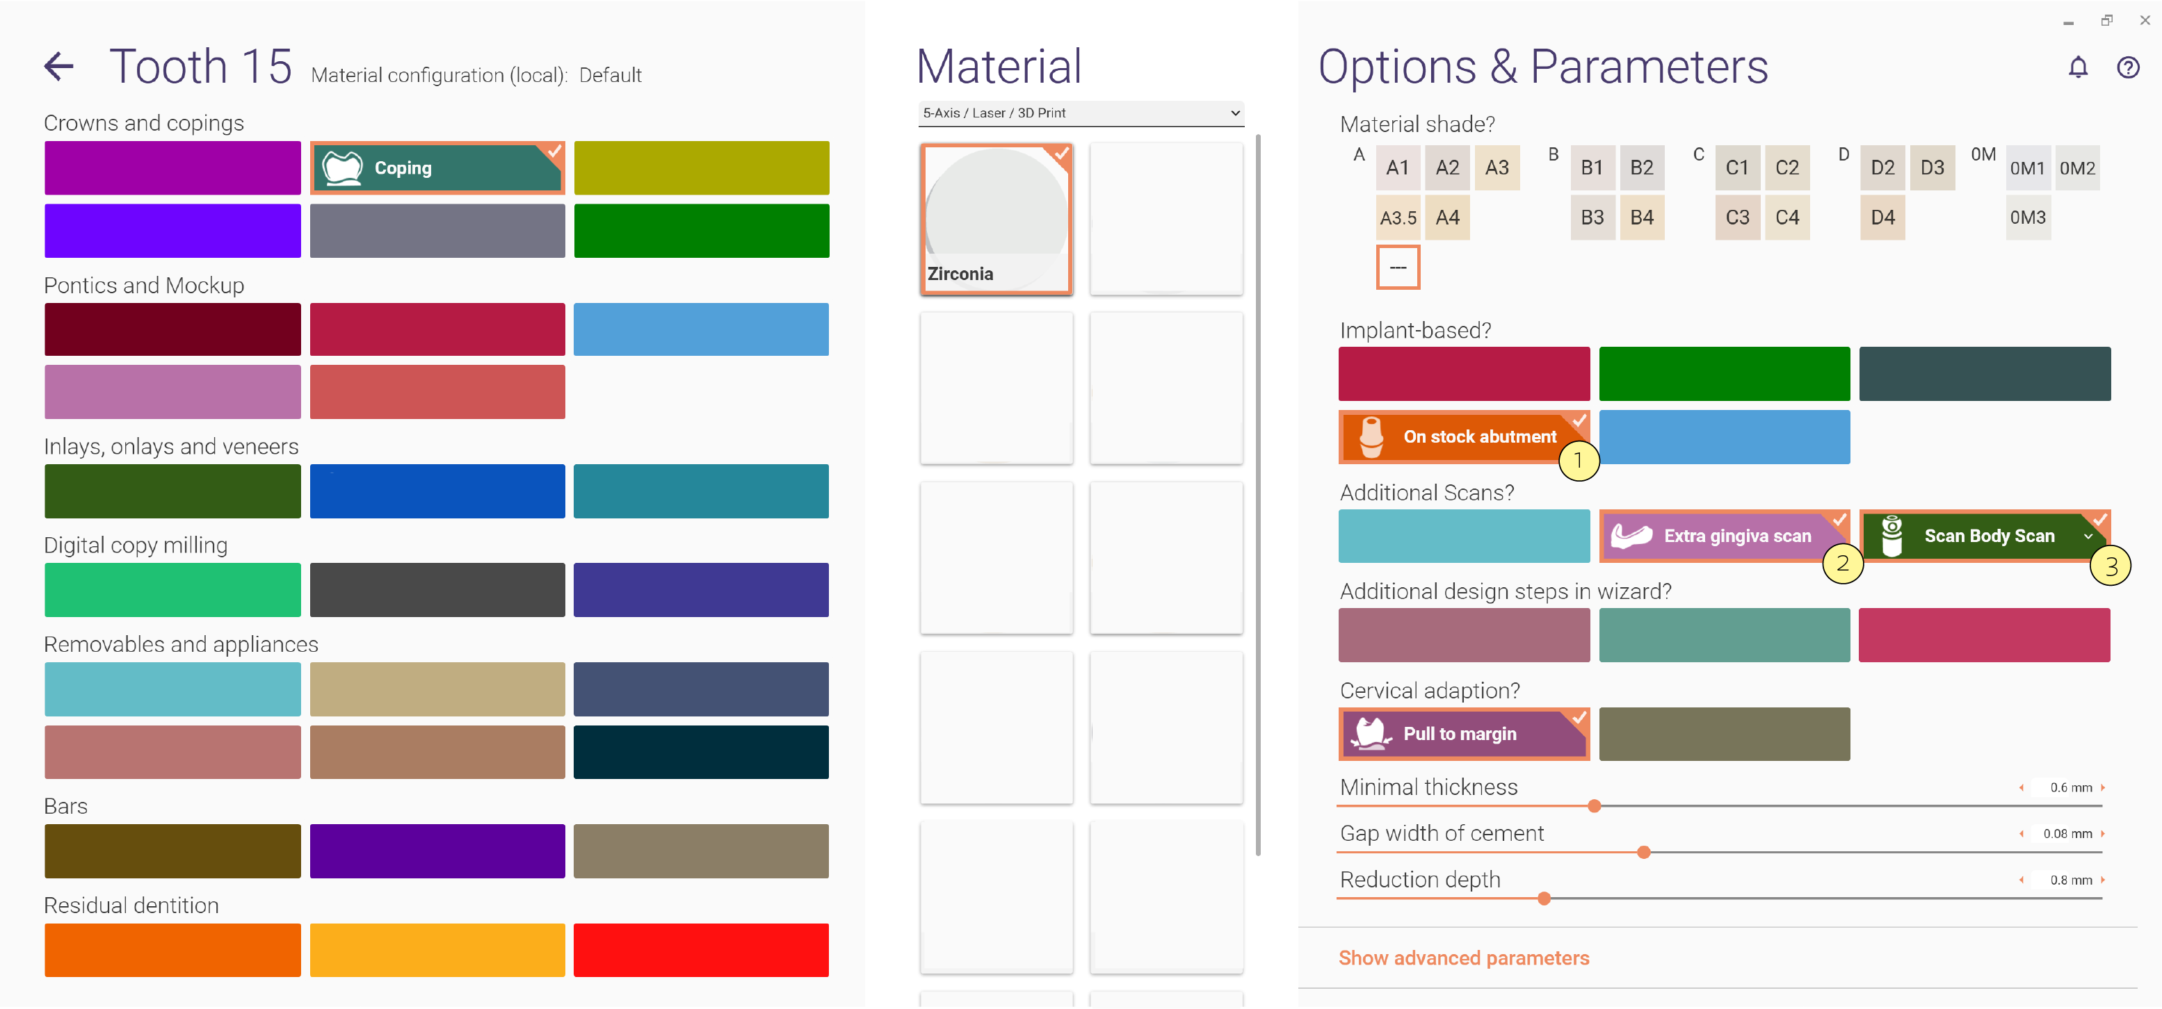Pick shade B2
Screen dimensions: 2162x1009
click(1642, 167)
